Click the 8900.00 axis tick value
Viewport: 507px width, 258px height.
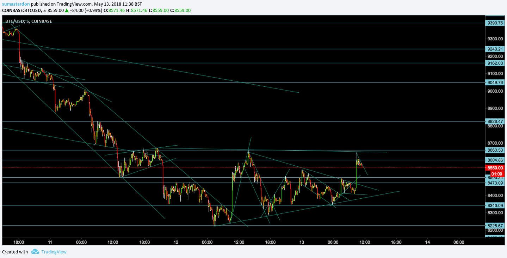tap(495, 108)
